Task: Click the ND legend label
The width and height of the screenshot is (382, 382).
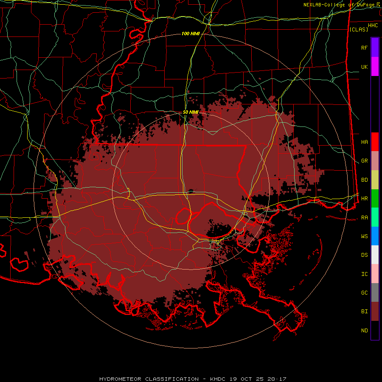Action: click(364, 331)
